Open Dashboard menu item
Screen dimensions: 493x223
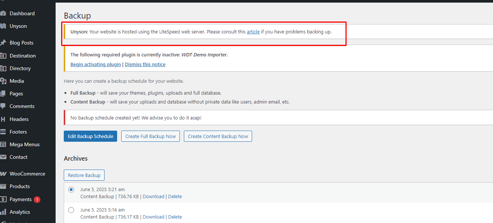click(x=22, y=13)
